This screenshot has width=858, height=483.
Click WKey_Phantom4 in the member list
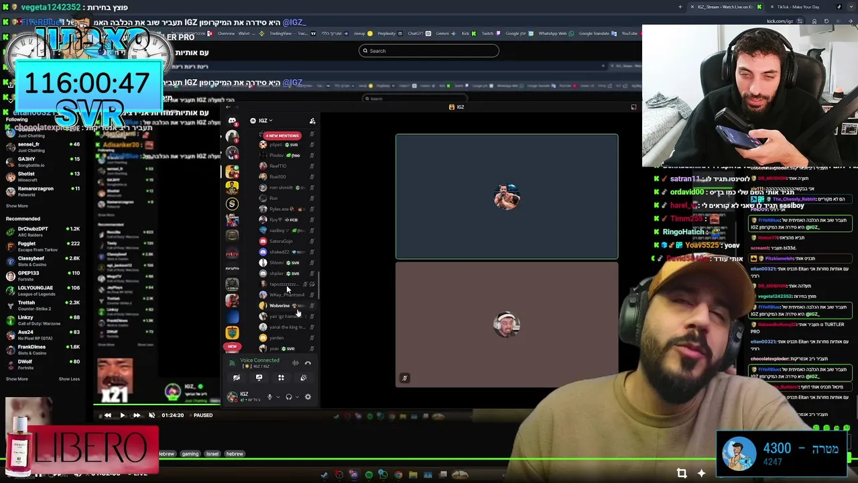click(287, 294)
